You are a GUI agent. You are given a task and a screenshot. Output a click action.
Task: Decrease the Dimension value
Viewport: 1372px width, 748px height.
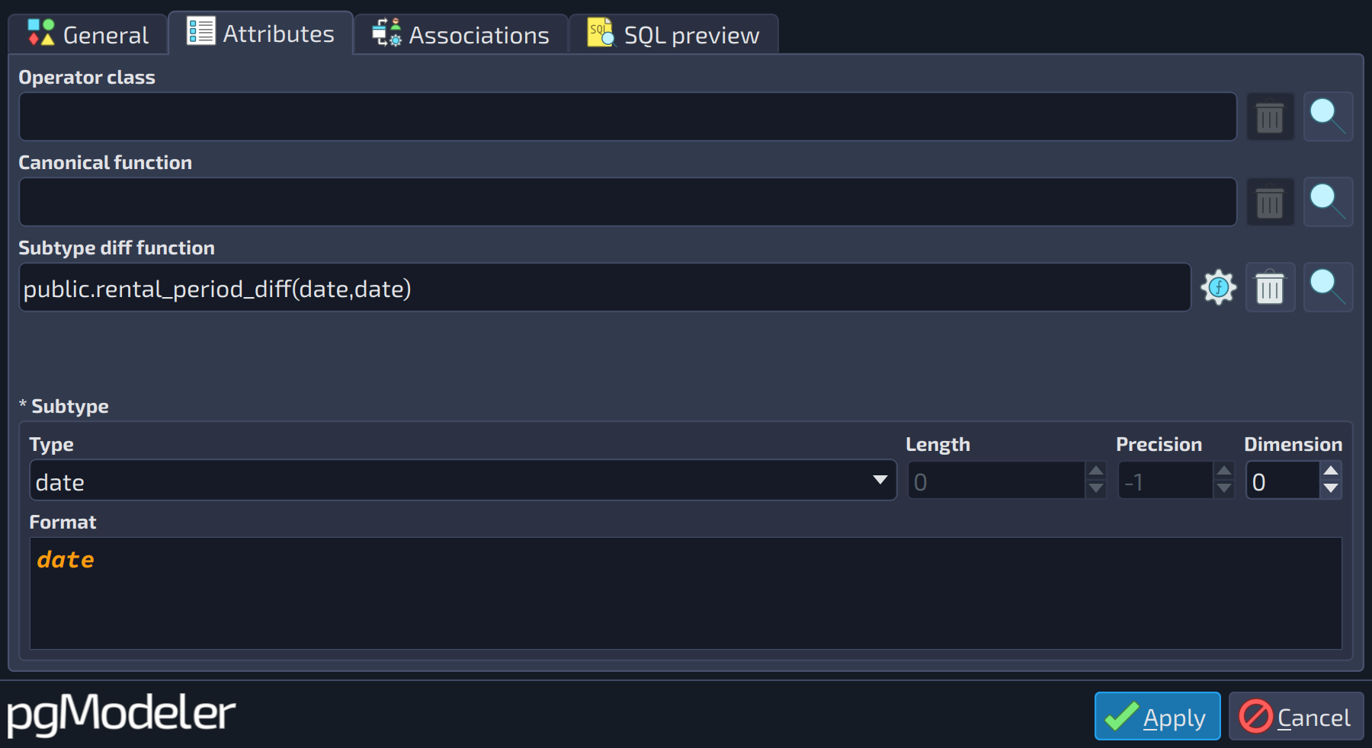click(x=1331, y=489)
